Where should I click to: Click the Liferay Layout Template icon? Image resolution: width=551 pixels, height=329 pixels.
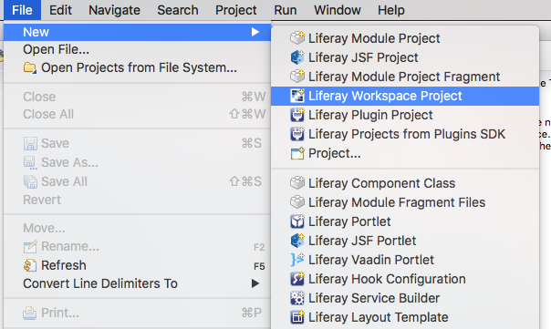tap(297, 317)
